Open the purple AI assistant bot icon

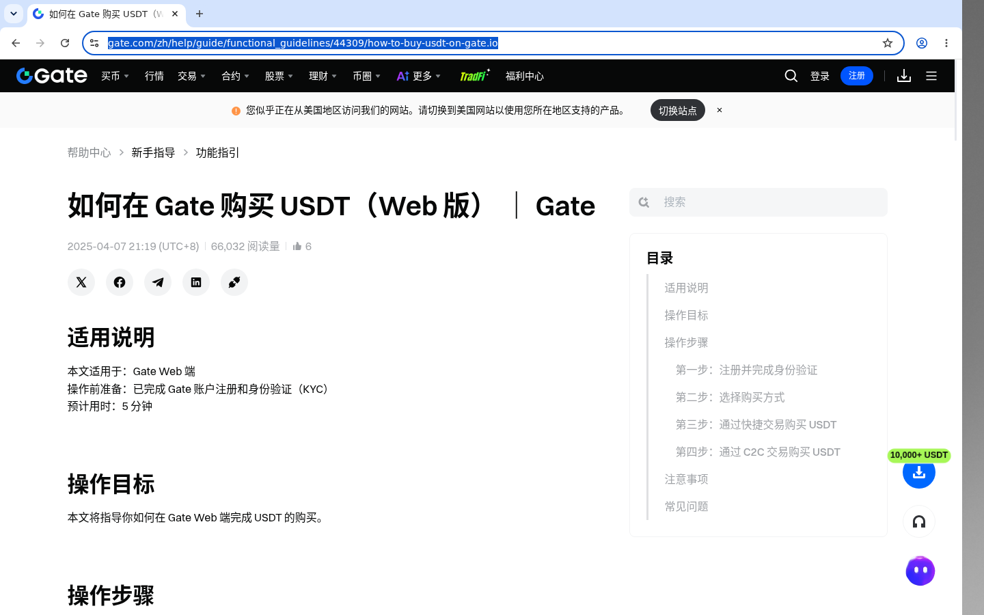click(x=920, y=571)
